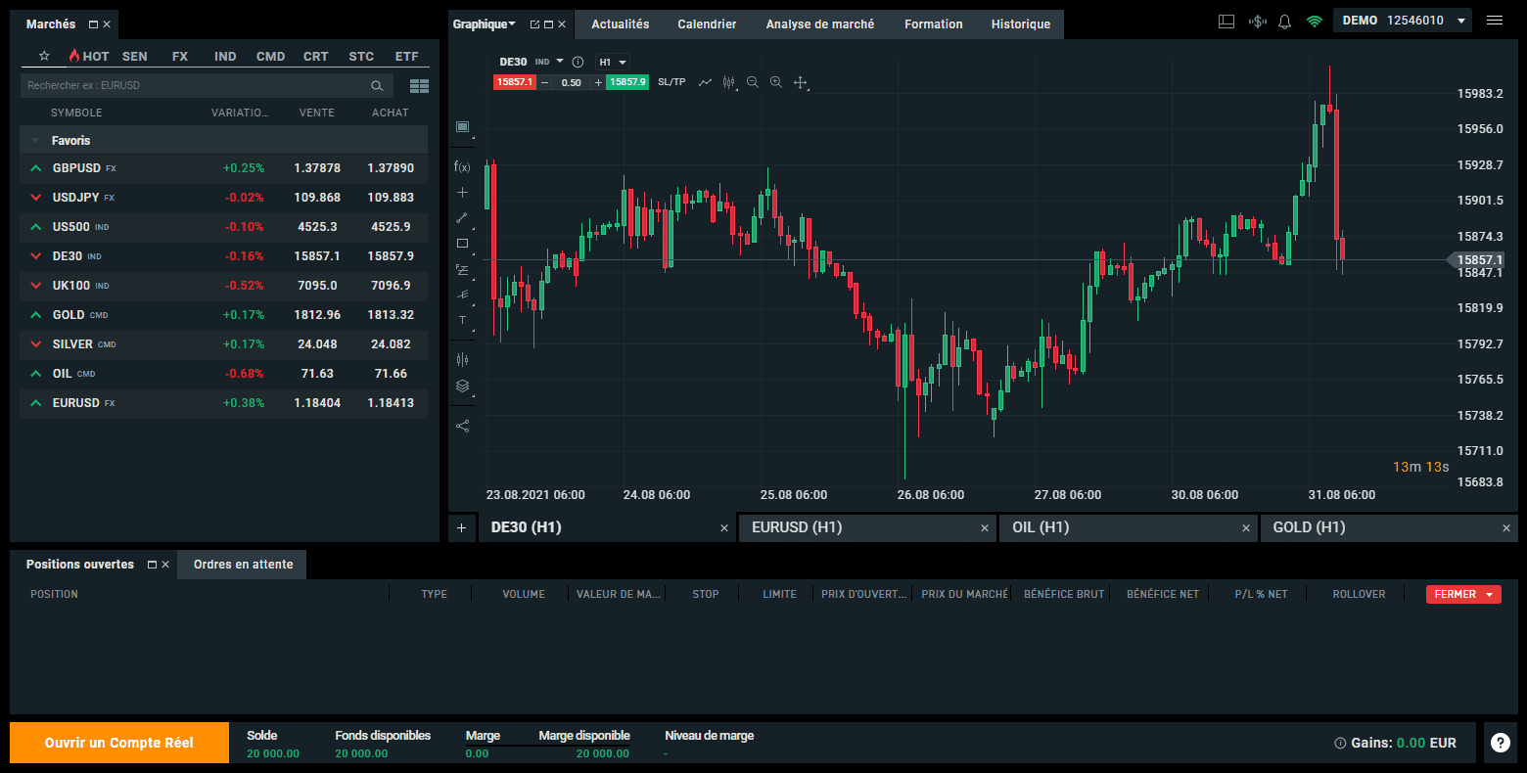
Task: Open the help question mark button
Action: (1500, 743)
